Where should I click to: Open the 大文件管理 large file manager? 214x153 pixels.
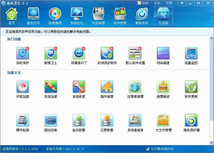point(163,121)
